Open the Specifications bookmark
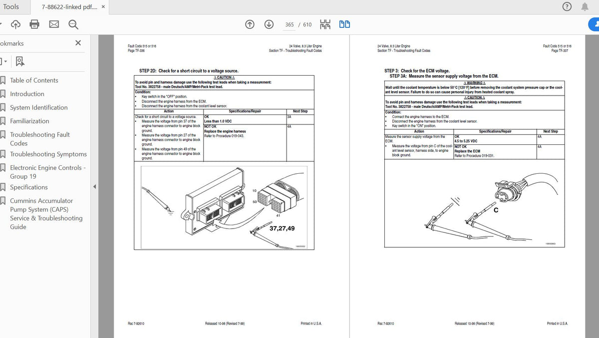The image size is (599, 338). click(29, 187)
